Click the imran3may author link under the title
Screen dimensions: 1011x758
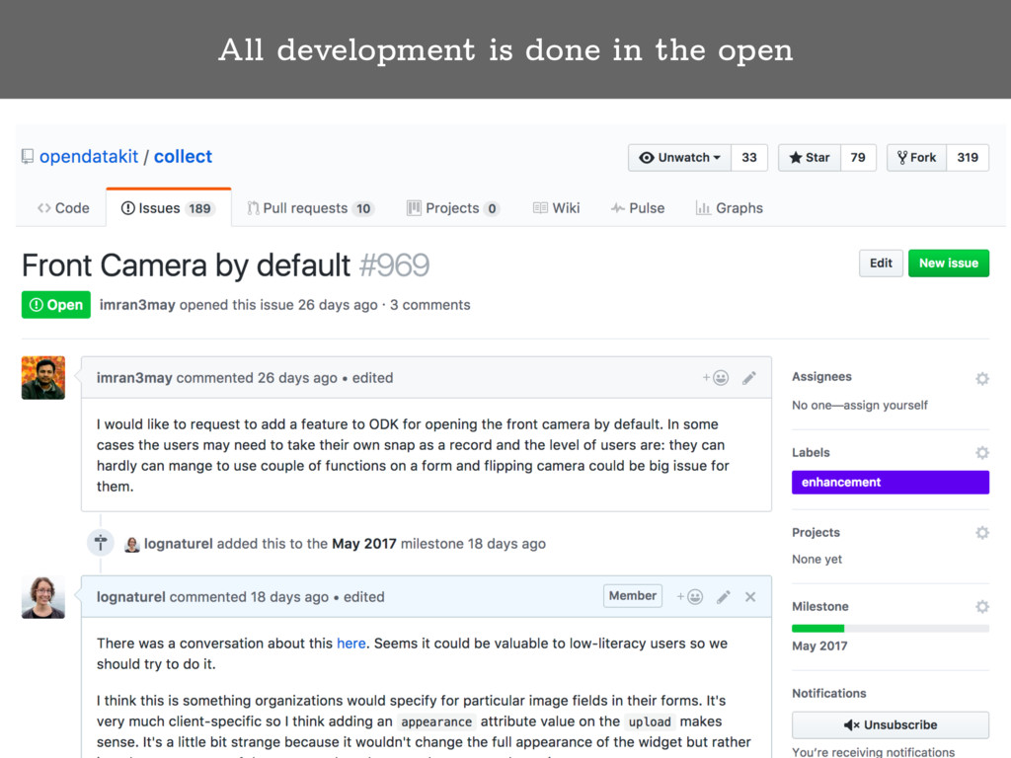(137, 305)
